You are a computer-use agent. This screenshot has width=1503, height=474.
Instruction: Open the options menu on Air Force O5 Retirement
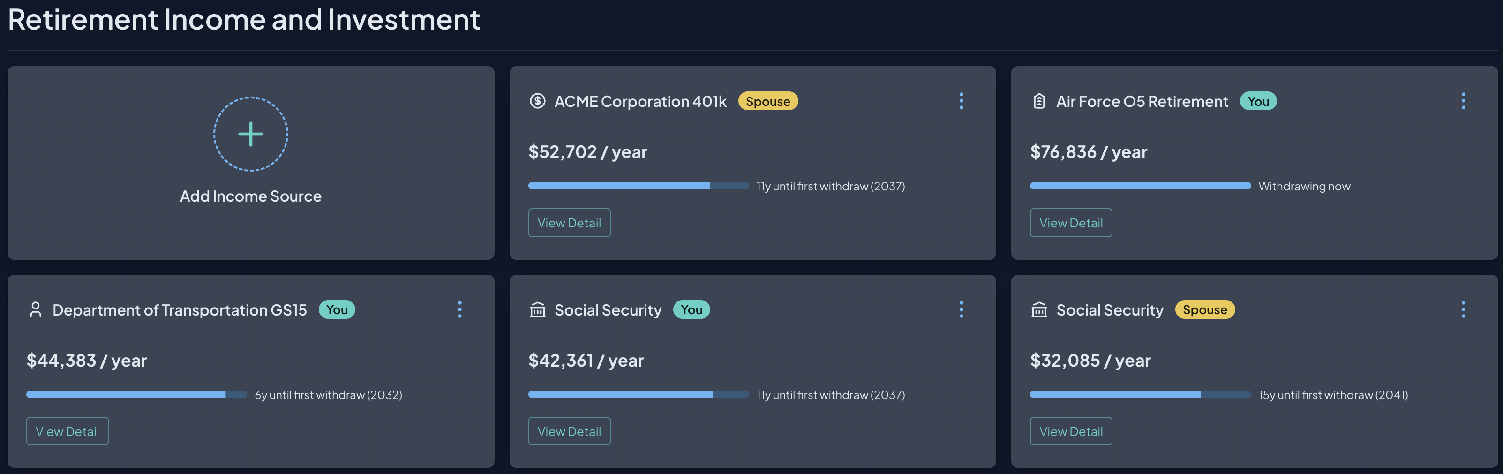point(1463,101)
